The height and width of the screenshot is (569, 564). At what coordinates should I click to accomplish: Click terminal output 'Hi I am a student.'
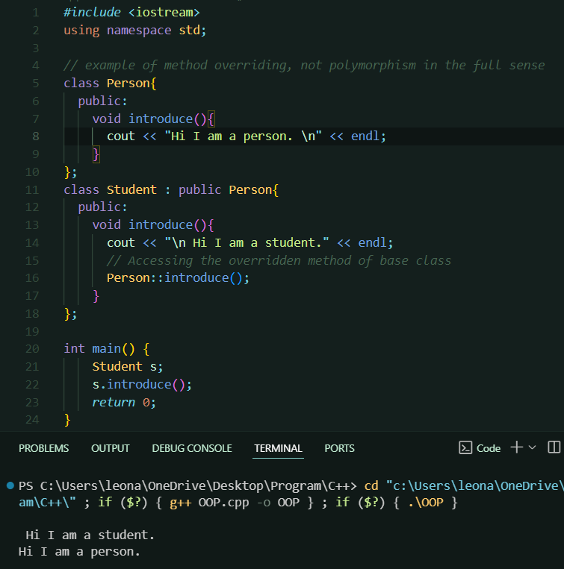(x=90, y=535)
